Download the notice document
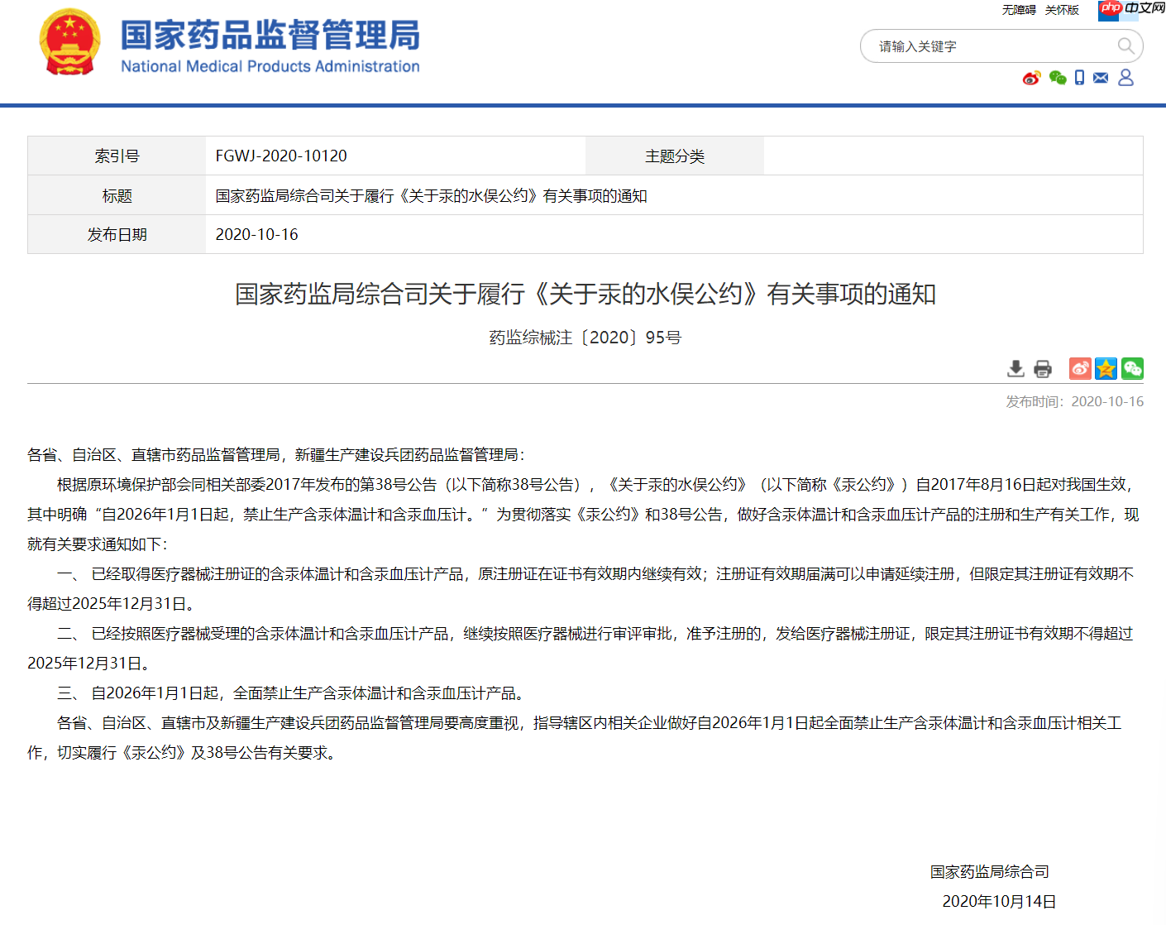The height and width of the screenshot is (925, 1166). pyautogui.click(x=1015, y=368)
